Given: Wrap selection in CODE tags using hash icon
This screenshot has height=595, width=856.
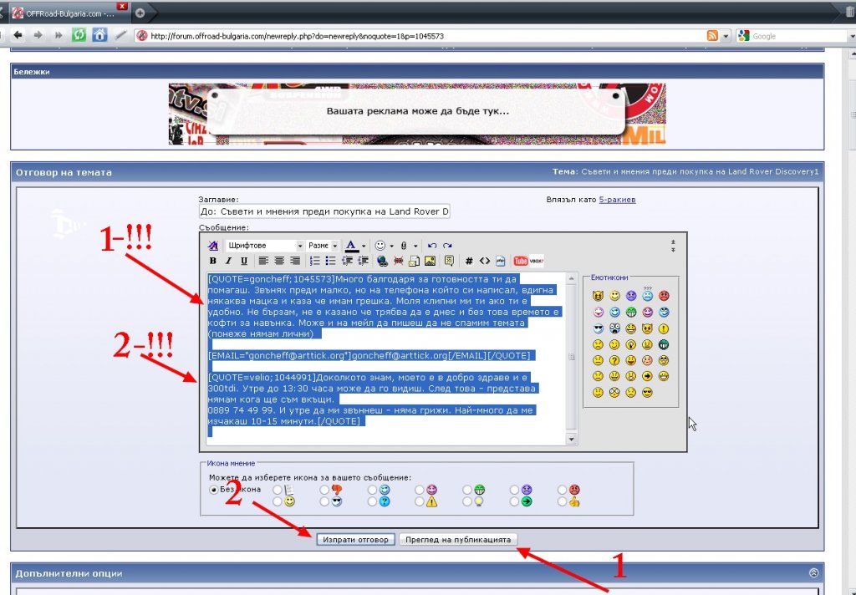Looking at the screenshot, I should tap(469, 261).
